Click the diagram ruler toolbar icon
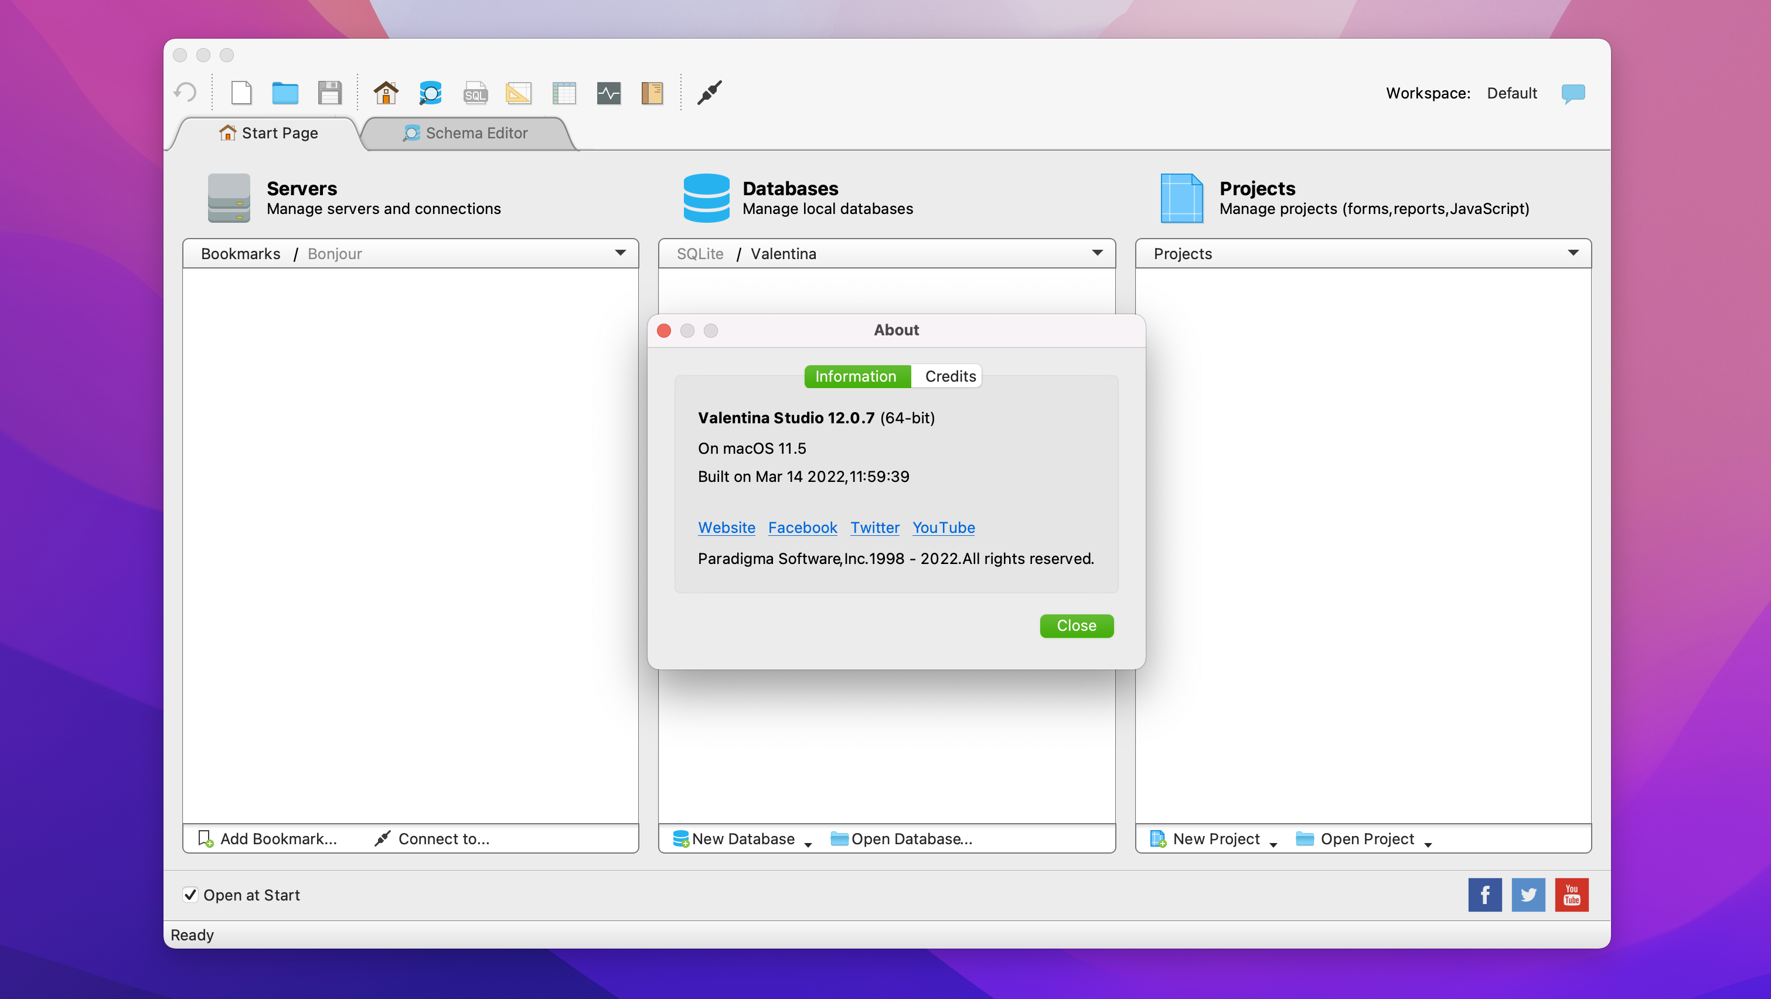Image resolution: width=1771 pixels, height=999 pixels. pyautogui.click(x=519, y=93)
